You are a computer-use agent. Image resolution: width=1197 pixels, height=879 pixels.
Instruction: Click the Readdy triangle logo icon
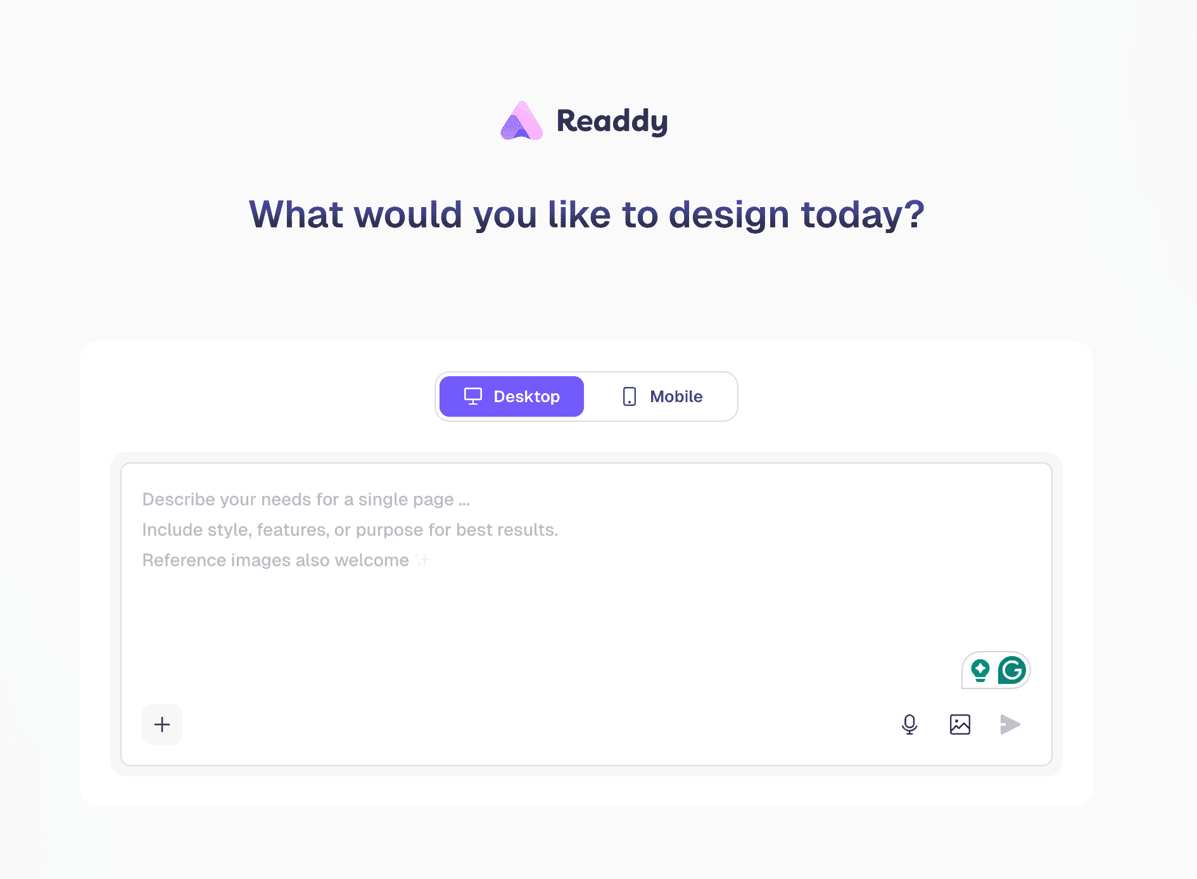click(x=522, y=120)
